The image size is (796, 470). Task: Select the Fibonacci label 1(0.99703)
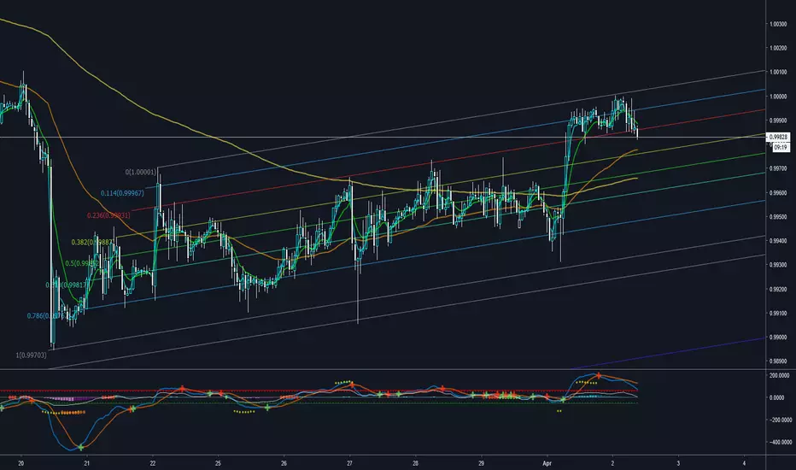pos(31,355)
